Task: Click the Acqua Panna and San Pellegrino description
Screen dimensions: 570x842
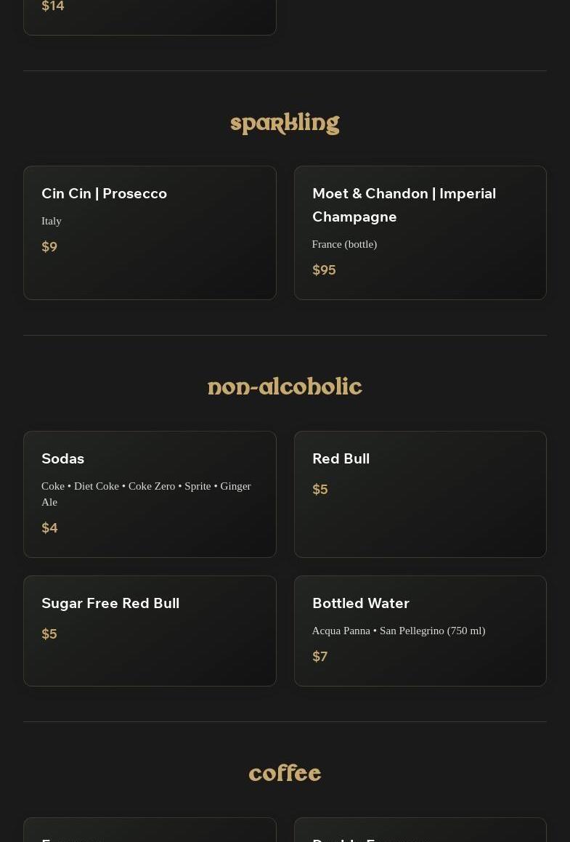Action: pos(399,631)
